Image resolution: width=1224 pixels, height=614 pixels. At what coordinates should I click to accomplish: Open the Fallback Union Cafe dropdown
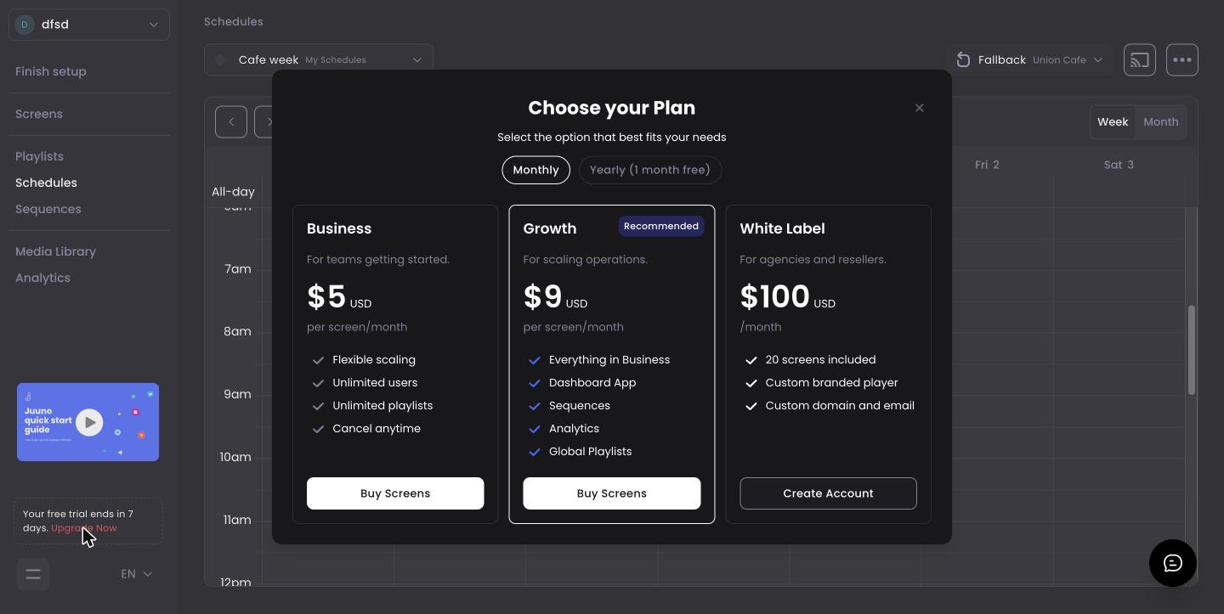coord(1029,60)
